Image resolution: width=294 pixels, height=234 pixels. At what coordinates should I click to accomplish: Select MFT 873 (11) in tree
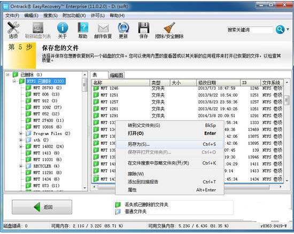[47, 186]
